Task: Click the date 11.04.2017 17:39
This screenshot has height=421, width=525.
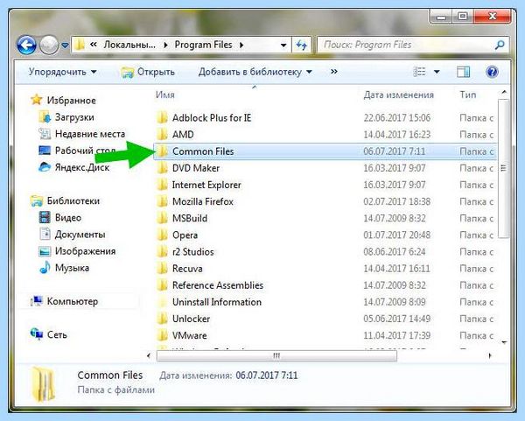Action: pyautogui.click(x=396, y=335)
